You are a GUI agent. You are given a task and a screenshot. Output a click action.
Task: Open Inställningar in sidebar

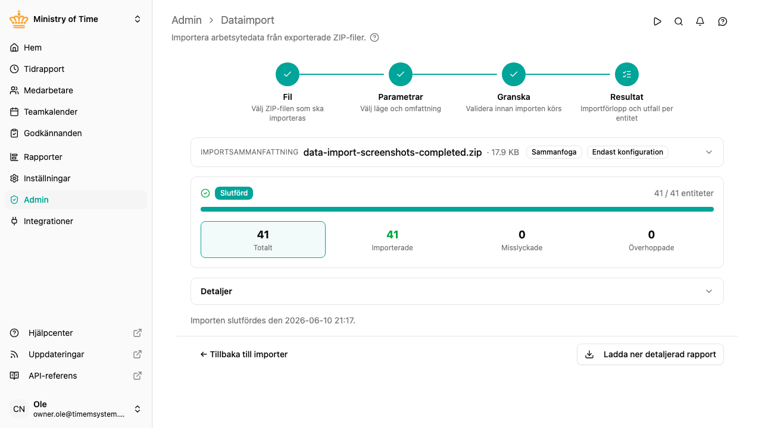[76, 178]
